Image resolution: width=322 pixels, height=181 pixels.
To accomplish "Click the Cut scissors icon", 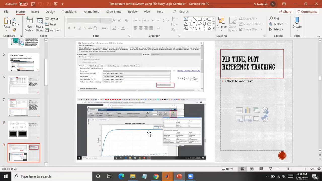I will [x=14, y=19].
